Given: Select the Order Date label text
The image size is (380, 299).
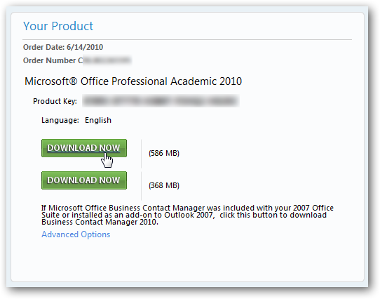Looking at the screenshot, I should click(44, 47).
